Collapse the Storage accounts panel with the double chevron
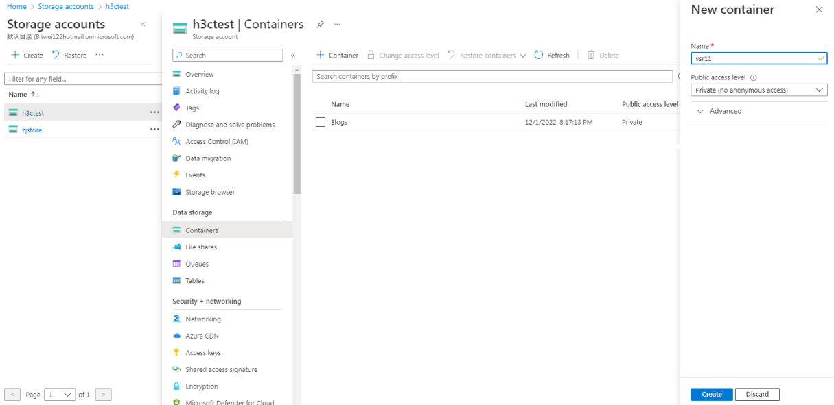The width and height of the screenshot is (834, 405). pos(143,24)
